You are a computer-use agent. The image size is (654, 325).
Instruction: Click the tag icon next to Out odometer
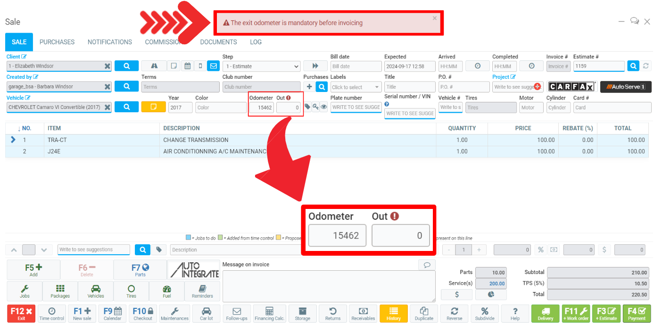pyautogui.click(x=307, y=107)
